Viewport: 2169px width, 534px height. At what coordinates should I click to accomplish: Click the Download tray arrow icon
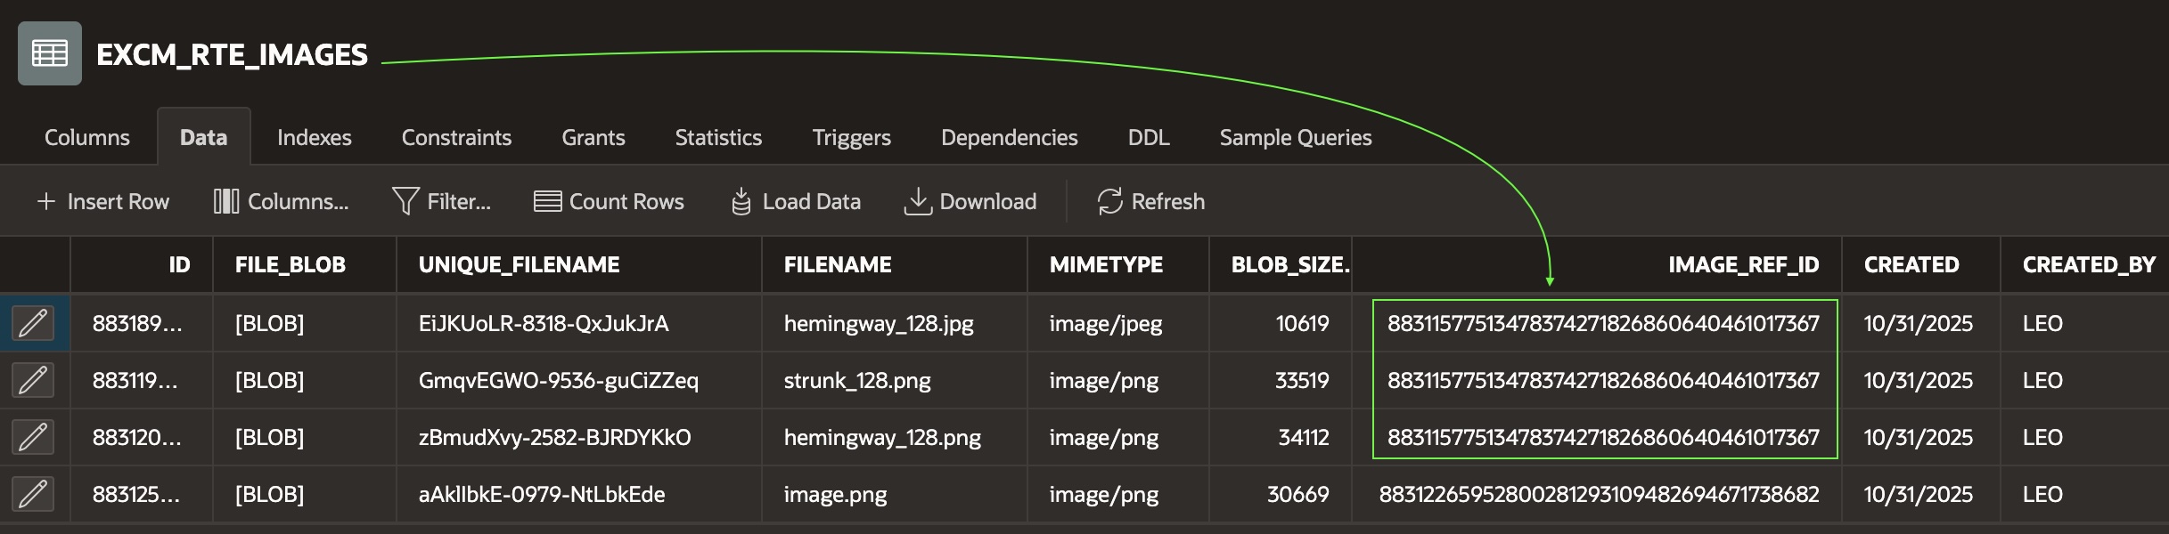tap(917, 201)
